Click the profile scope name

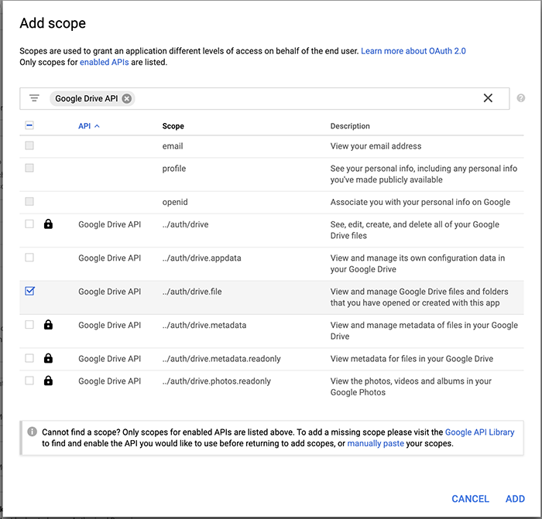[x=174, y=169]
